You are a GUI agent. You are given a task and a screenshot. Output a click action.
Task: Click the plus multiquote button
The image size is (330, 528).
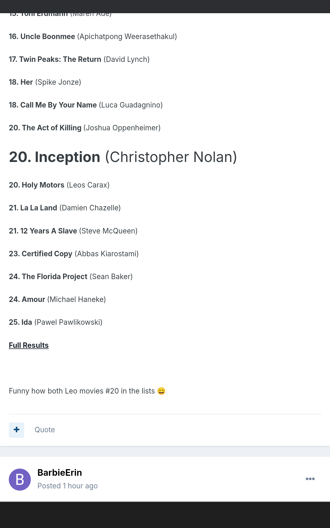[16, 430]
